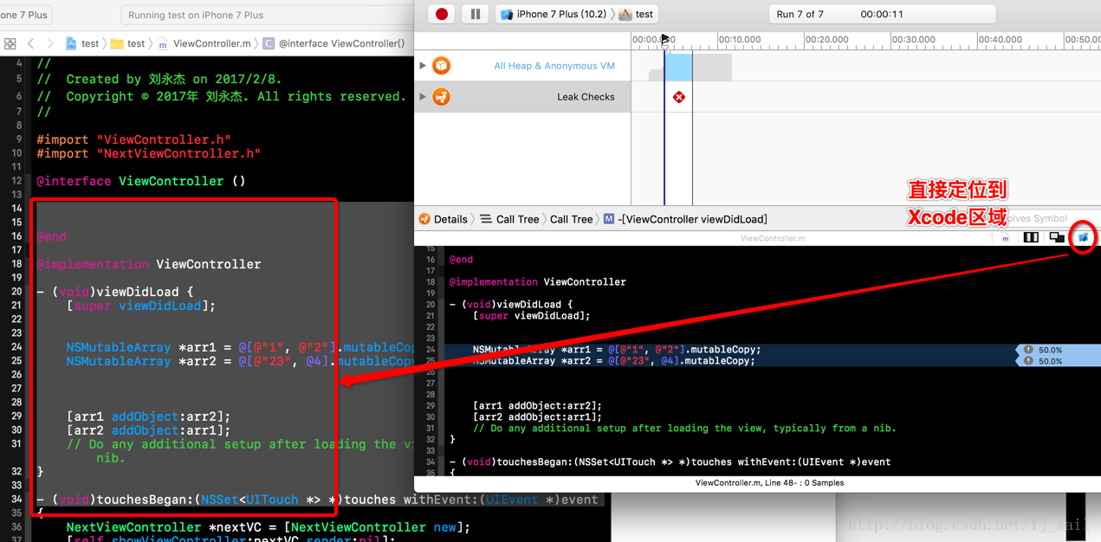Expand the Leak Checks track row
The height and width of the screenshot is (542, 1101).
click(423, 97)
